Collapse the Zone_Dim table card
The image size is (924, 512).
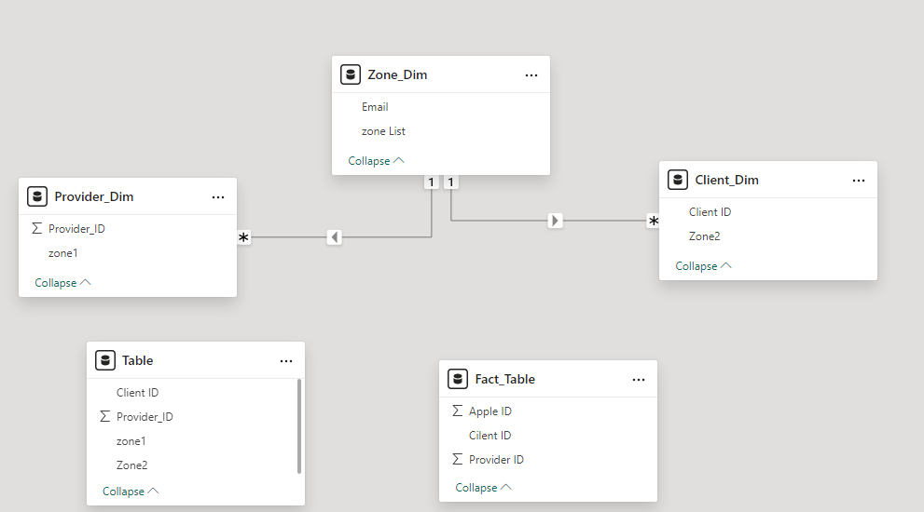376,161
